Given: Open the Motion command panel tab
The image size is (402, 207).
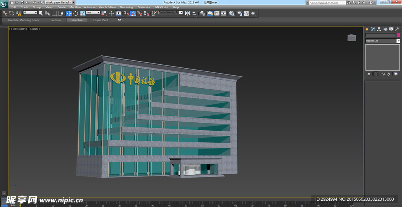Looking at the screenshot, I should point(386,29).
